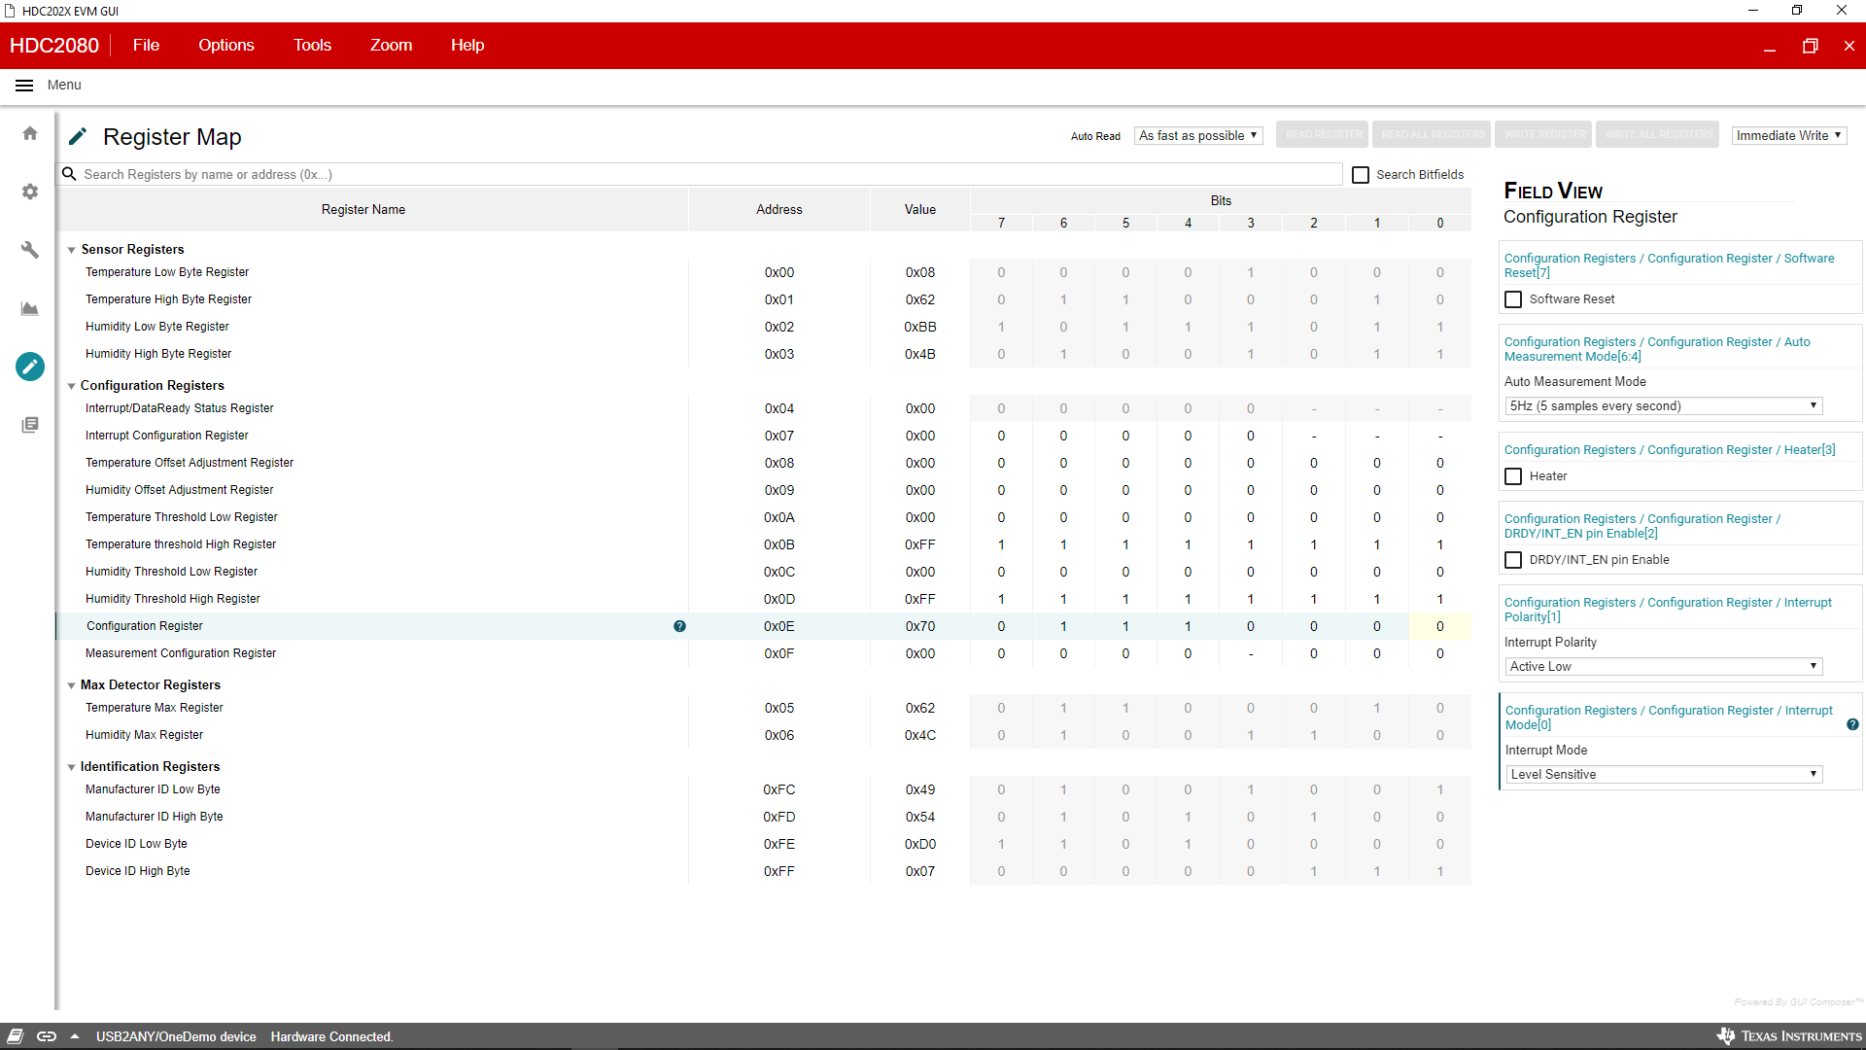Select Interrupt/DataReady Status Register row
Screen dimensions: 1866x1050
[x=763, y=408]
